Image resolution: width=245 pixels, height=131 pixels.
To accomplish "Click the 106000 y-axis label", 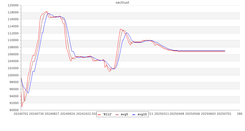I will click(12, 54).
